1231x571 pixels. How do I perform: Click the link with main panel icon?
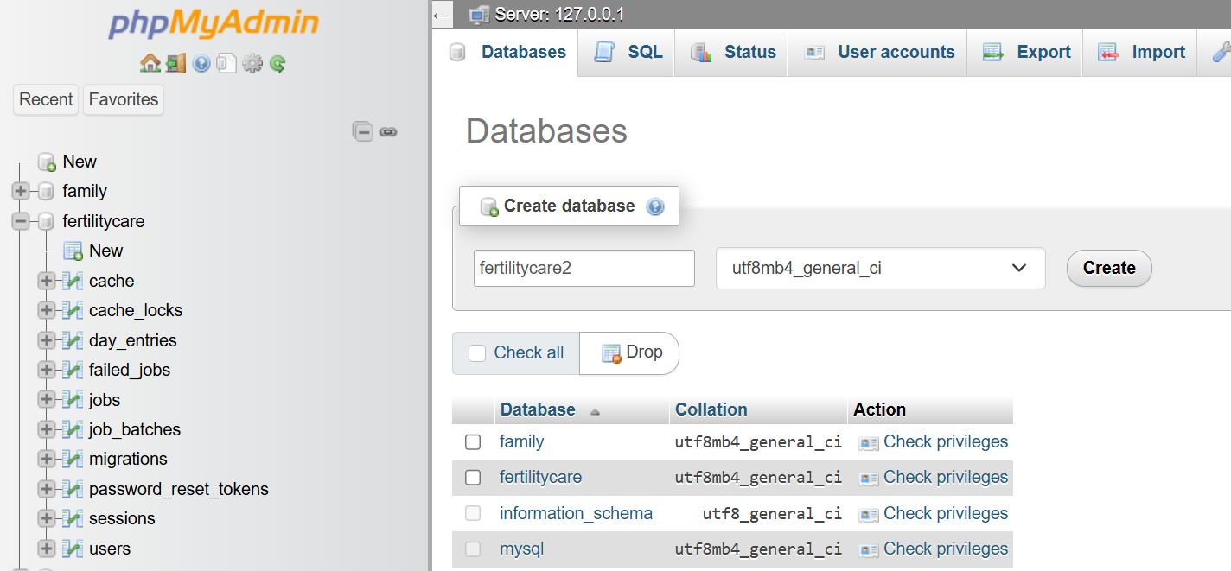[388, 131]
